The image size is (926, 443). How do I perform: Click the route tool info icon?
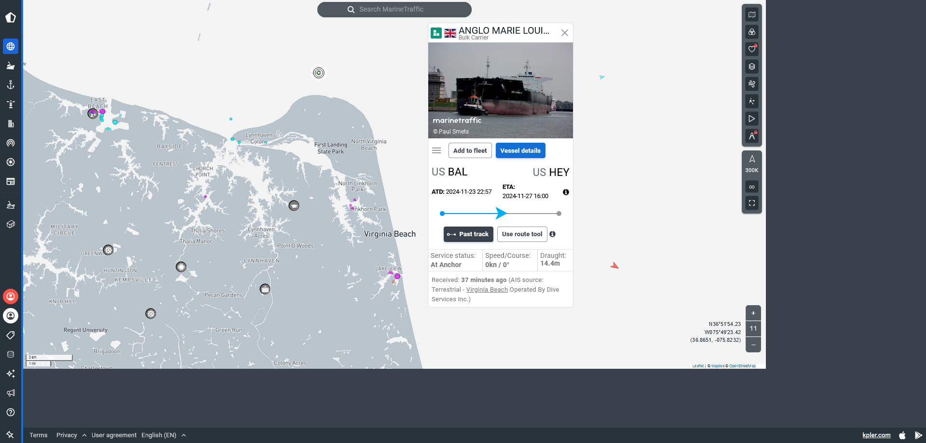click(x=553, y=234)
